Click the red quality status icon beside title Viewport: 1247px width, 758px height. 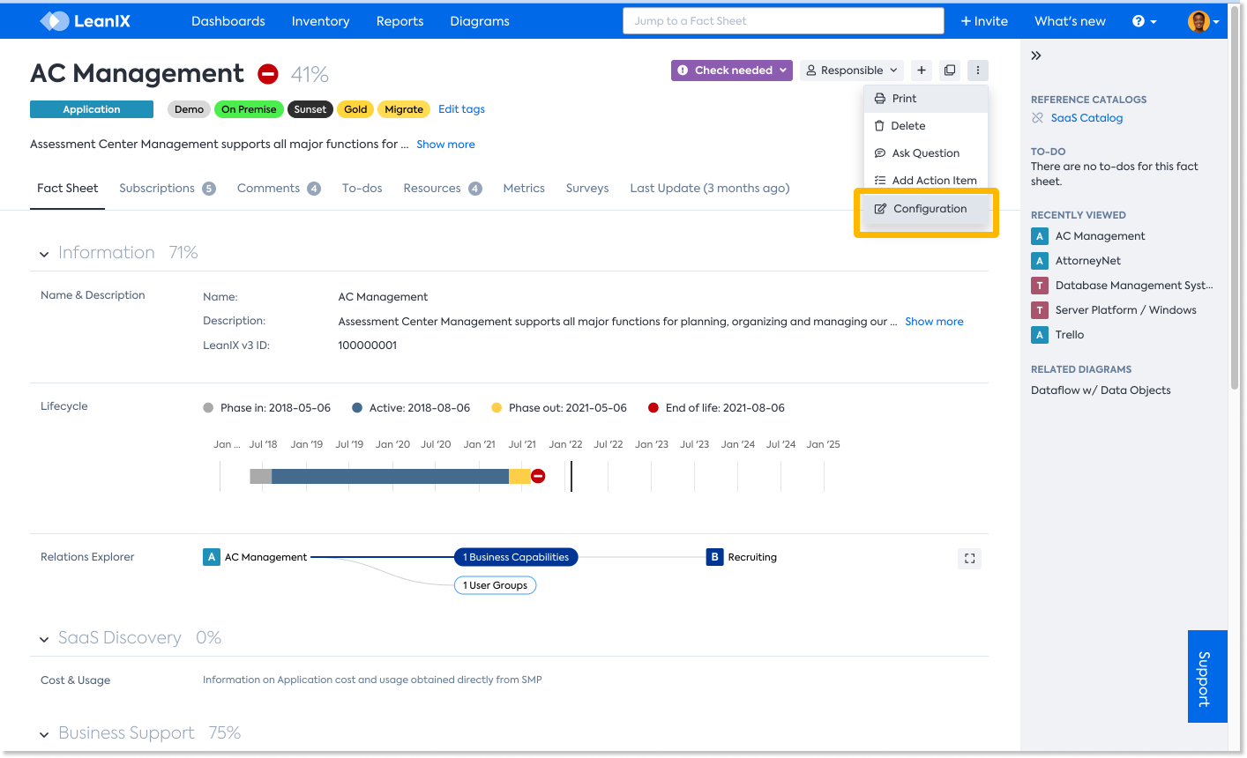click(x=268, y=74)
